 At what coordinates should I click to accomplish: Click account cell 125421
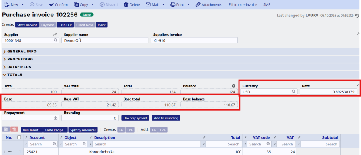point(41,152)
